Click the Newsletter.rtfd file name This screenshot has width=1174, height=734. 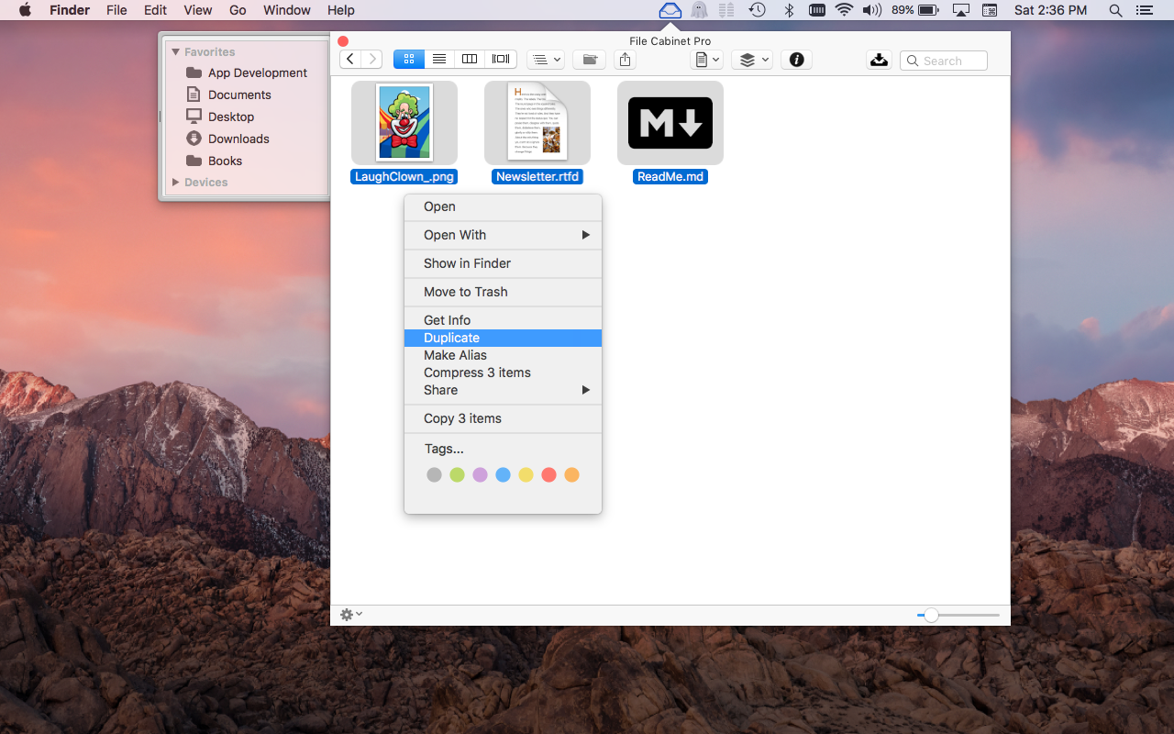click(x=537, y=176)
